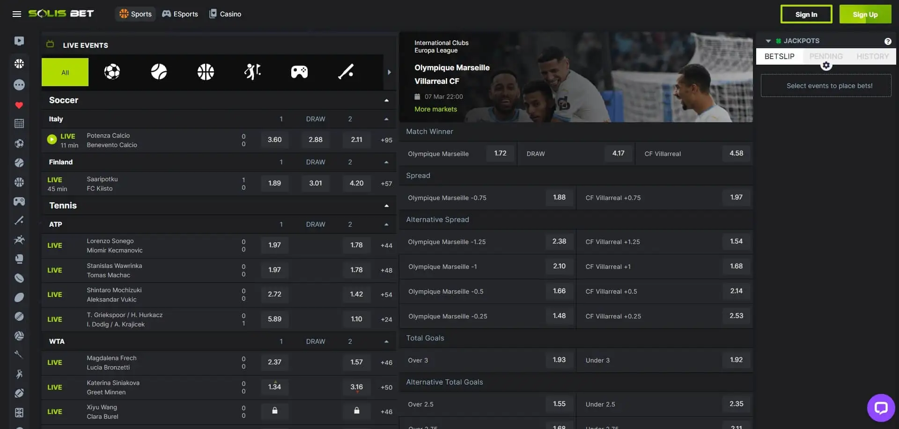Open the calendar schedule sidebar icon
This screenshot has width=899, height=429.
[19, 124]
